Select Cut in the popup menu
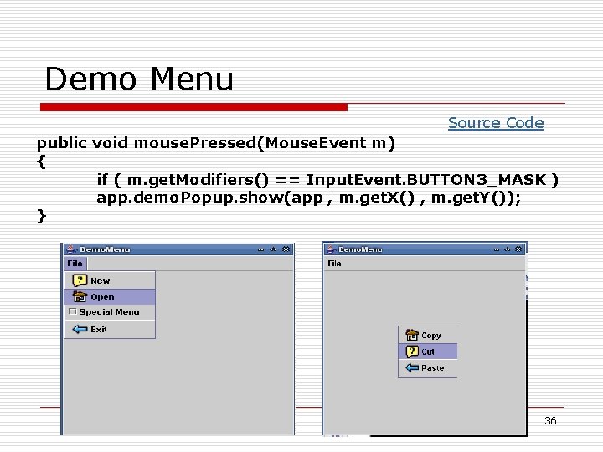 pos(428,352)
